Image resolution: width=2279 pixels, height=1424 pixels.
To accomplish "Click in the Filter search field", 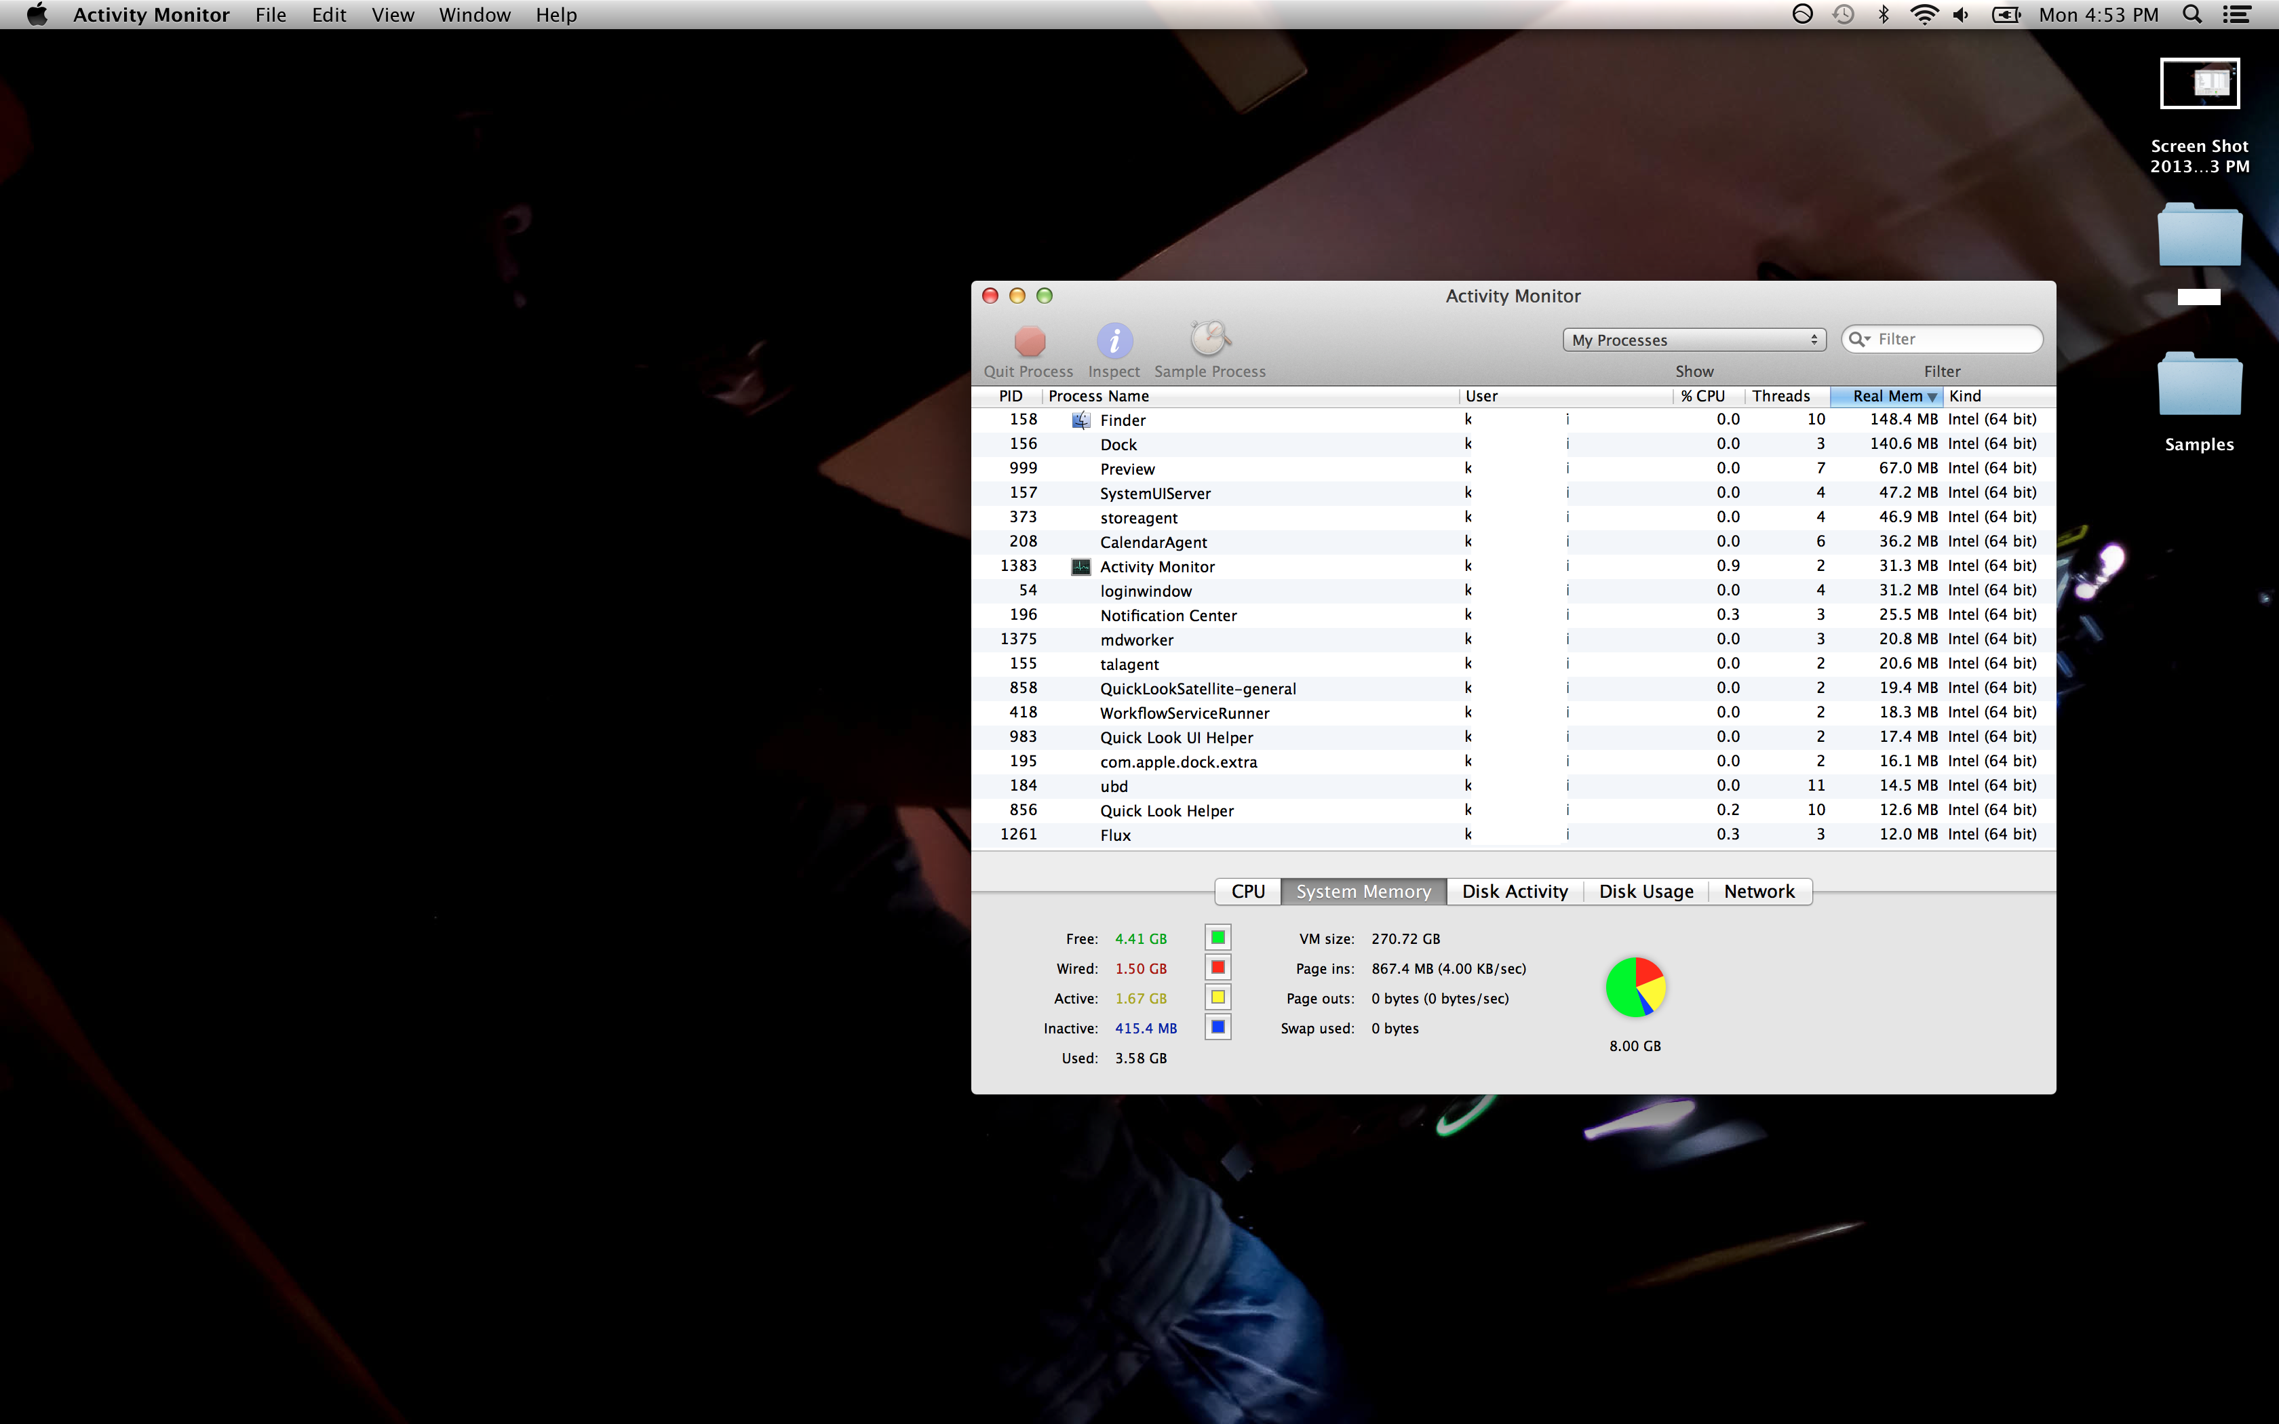I will (x=1942, y=339).
